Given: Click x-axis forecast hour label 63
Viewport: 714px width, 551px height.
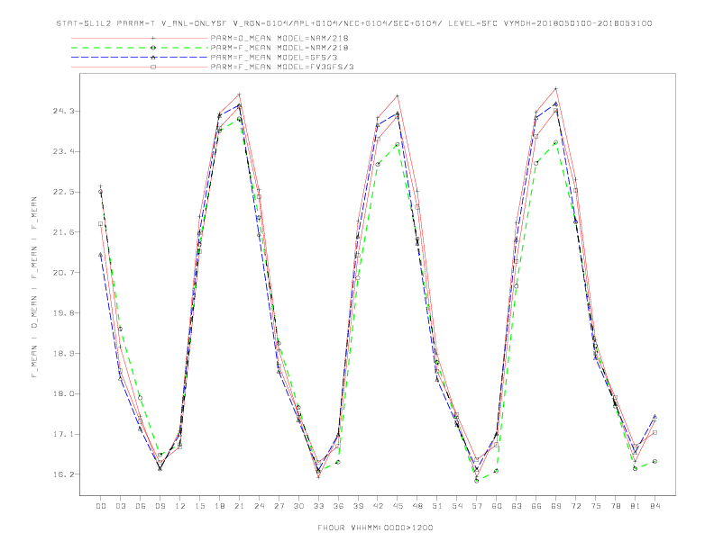Looking at the screenshot, I should point(517,506).
